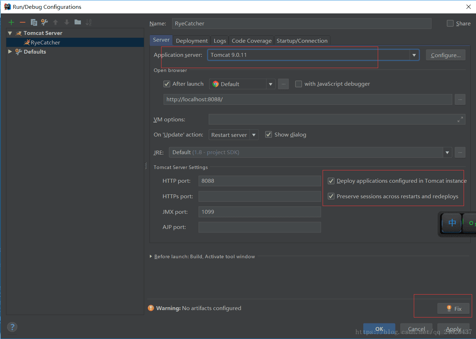Open the Default browser dropdown
This screenshot has height=339, width=476.
click(x=271, y=84)
